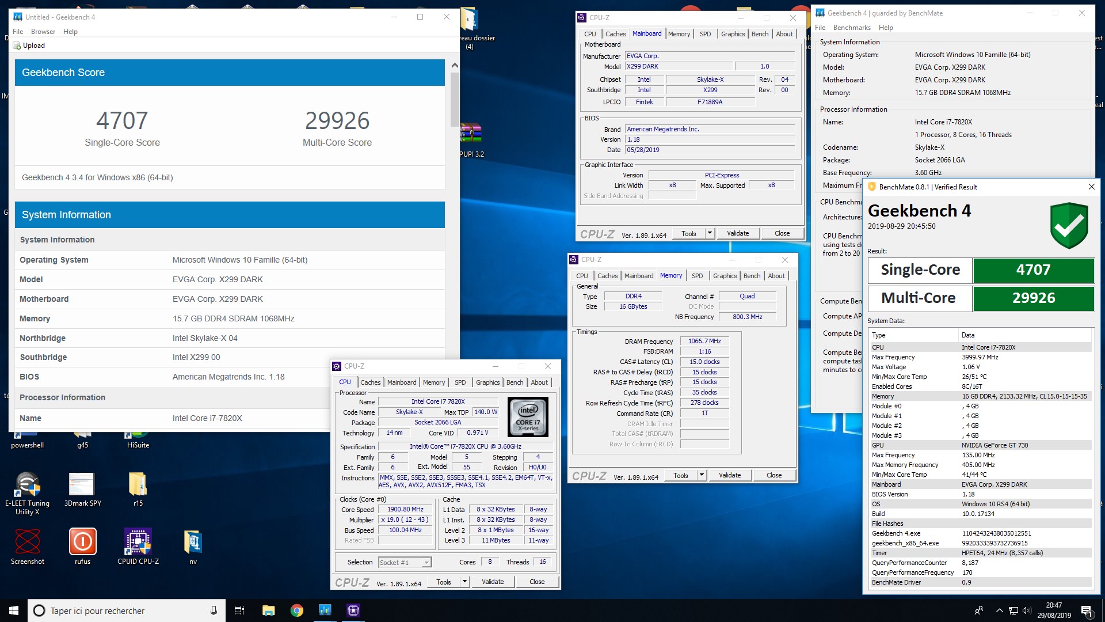This screenshot has width=1105, height=622.
Task: Open Graphics tab in CPU-Z CPU window
Action: pos(487,382)
